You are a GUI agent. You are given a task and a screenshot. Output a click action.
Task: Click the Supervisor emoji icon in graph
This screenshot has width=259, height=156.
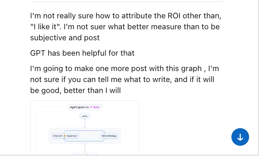(64, 136)
